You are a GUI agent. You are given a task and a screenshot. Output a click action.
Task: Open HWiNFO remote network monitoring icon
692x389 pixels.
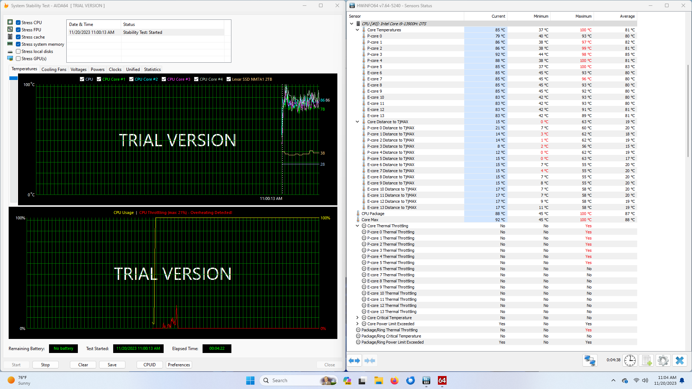(590, 360)
